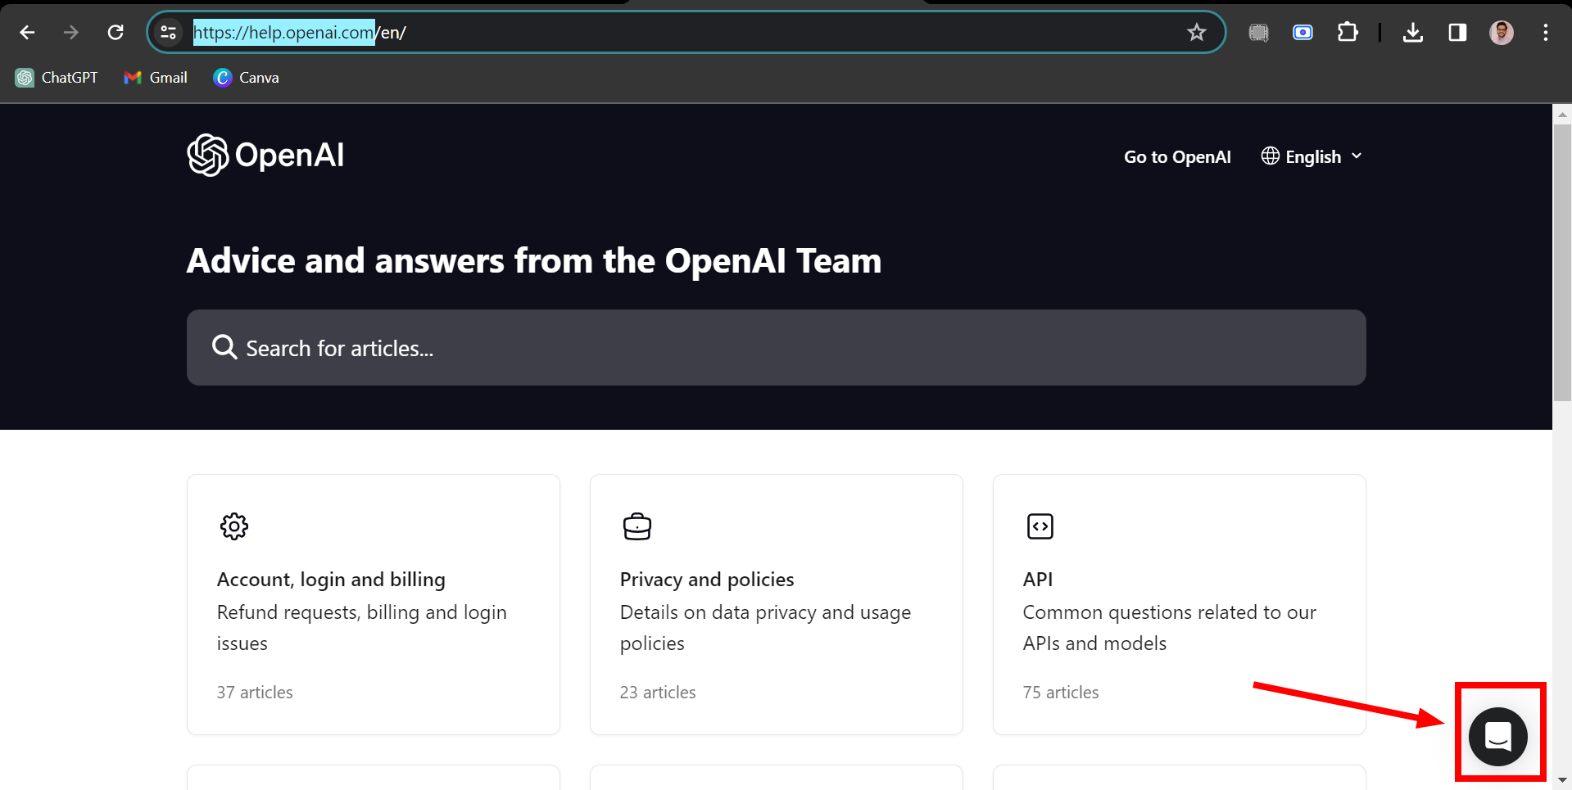Click the OpenAI logo in header

[x=265, y=155]
